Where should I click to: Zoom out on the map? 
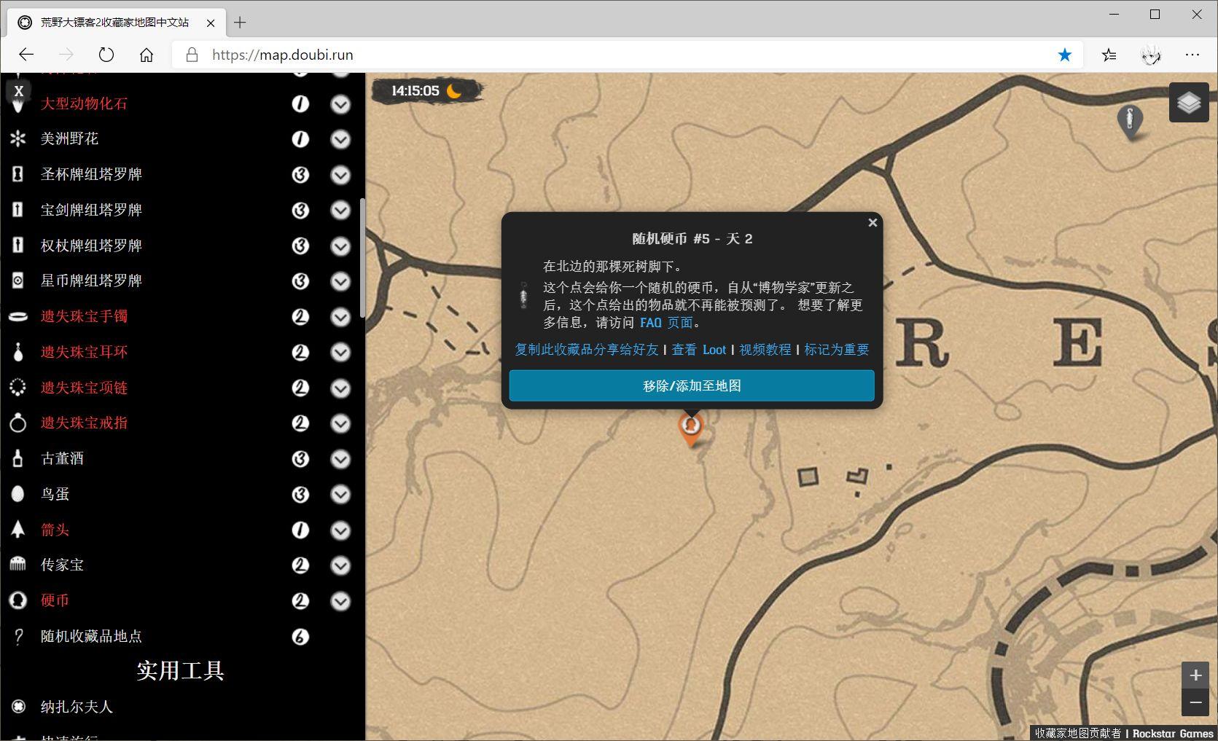pyautogui.click(x=1195, y=702)
